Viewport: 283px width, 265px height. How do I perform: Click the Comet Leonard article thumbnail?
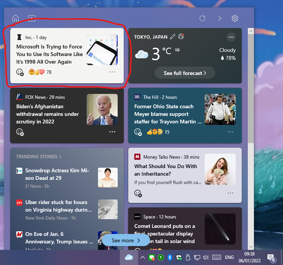[220, 228]
